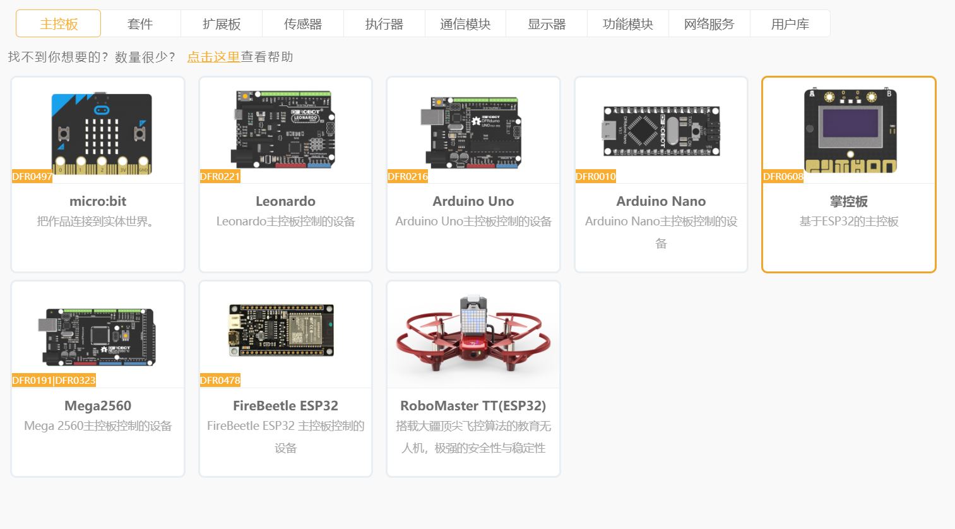The height and width of the screenshot is (529, 955).
Task: Click the micro:bit board image
Action: [x=102, y=134]
